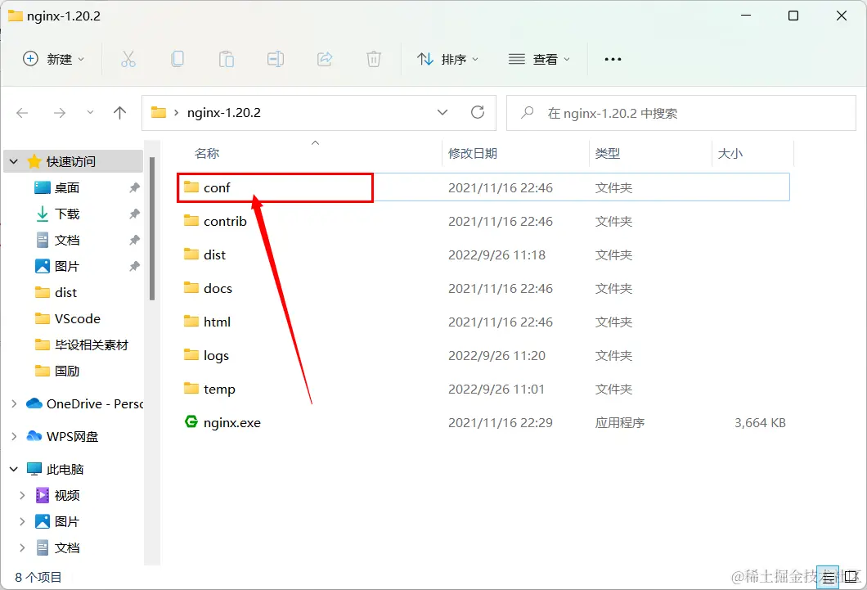This screenshot has width=867, height=590.
Task: Switch to large icons view in status bar
Action: click(851, 578)
